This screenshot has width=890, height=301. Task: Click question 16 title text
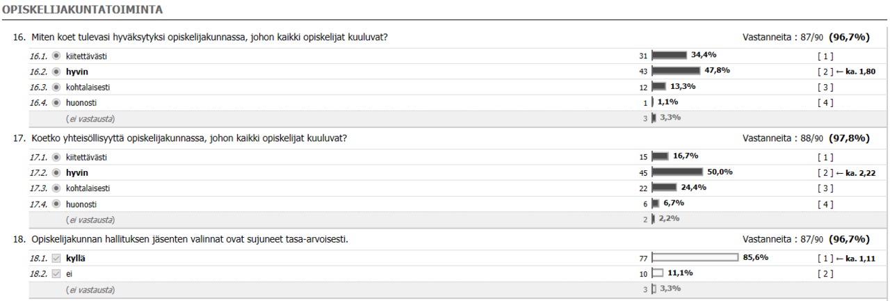click(209, 37)
